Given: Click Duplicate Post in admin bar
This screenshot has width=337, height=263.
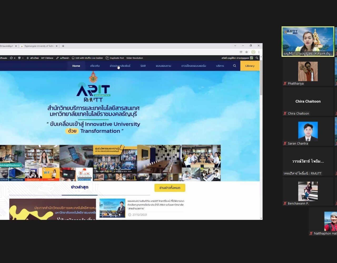Looking at the screenshot, I should [x=115, y=58].
